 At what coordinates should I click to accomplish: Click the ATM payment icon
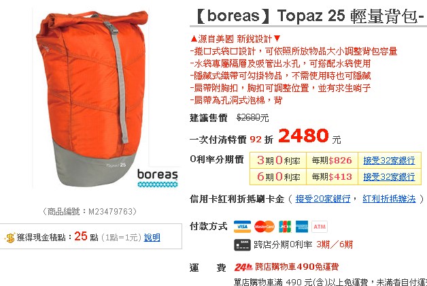coord(320,227)
